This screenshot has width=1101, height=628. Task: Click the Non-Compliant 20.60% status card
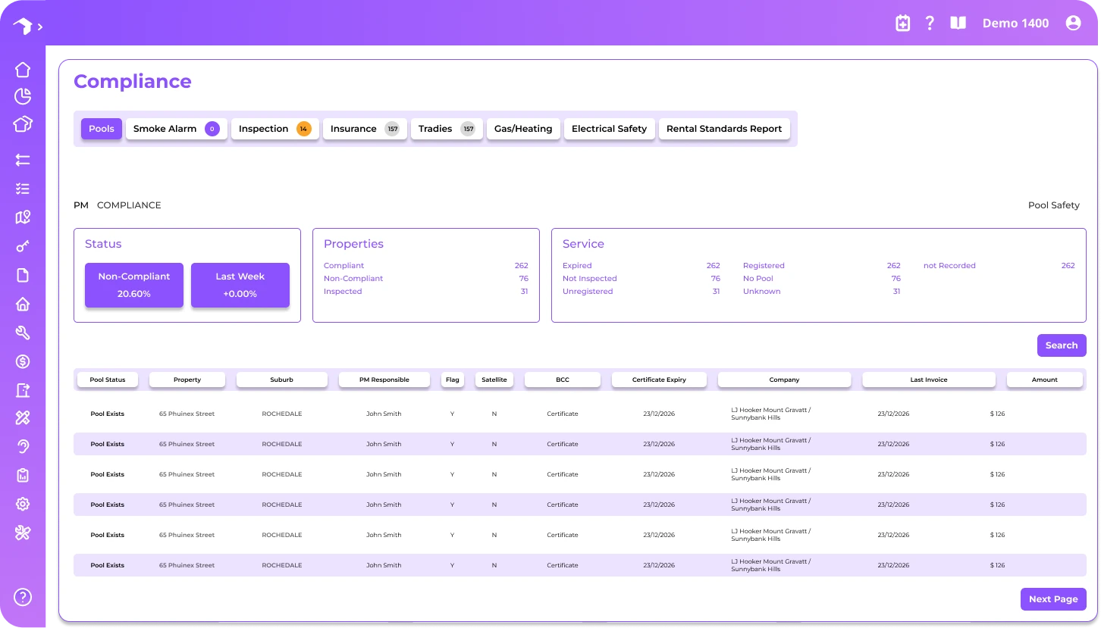pyautogui.click(x=133, y=285)
